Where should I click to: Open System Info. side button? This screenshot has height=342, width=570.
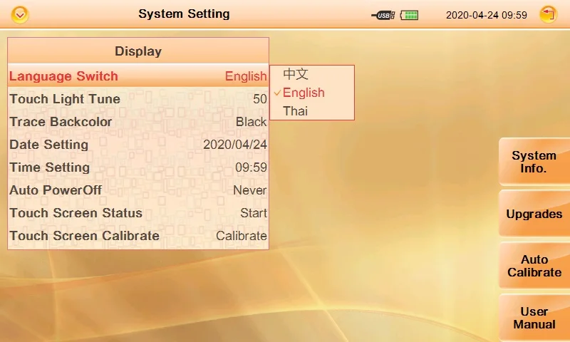(x=534, y=162)
